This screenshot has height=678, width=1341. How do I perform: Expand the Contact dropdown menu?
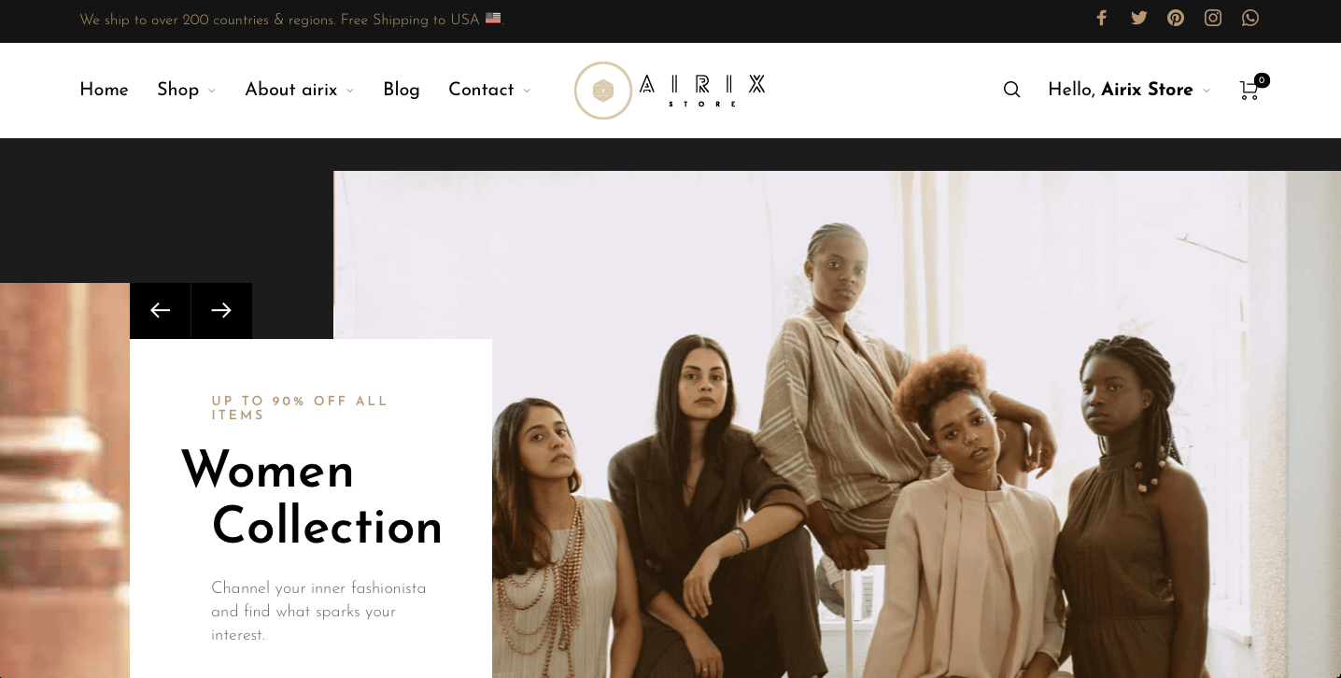[489, 90]
